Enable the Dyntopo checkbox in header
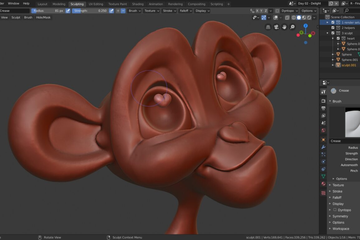The width and height of the screenshot is (360, 240). coord(277,11)
